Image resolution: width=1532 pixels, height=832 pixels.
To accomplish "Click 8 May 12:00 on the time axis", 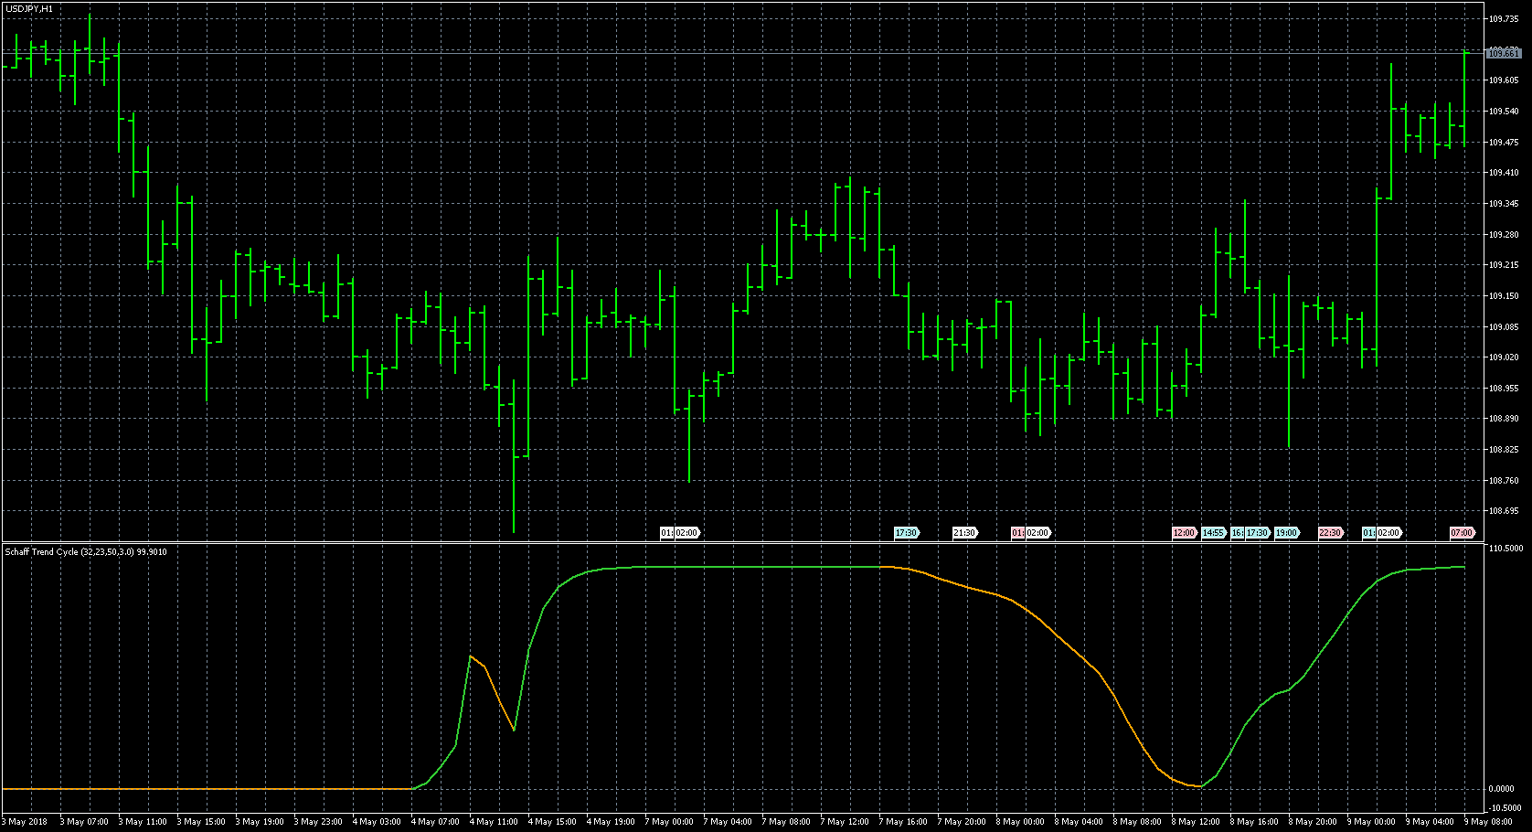I will [x=1196, y=822].
